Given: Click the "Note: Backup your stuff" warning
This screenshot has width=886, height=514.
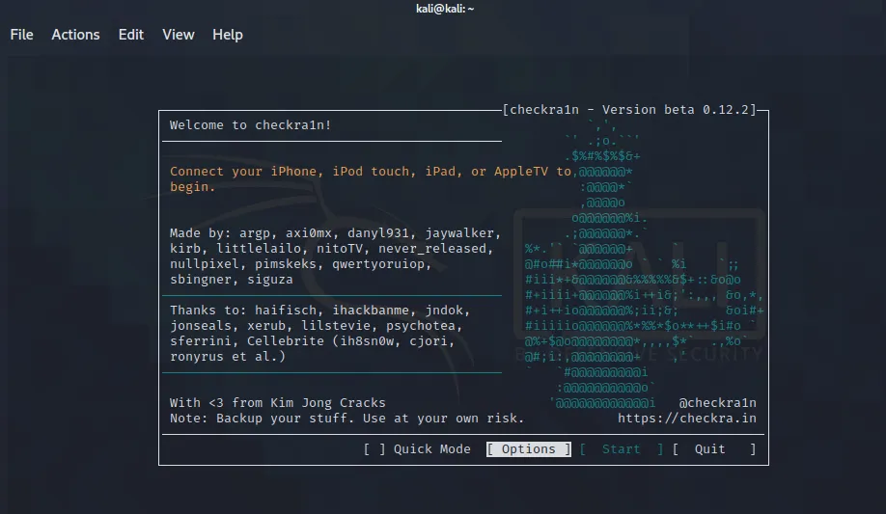Looking at the screenshot, I should pos(346,418).
